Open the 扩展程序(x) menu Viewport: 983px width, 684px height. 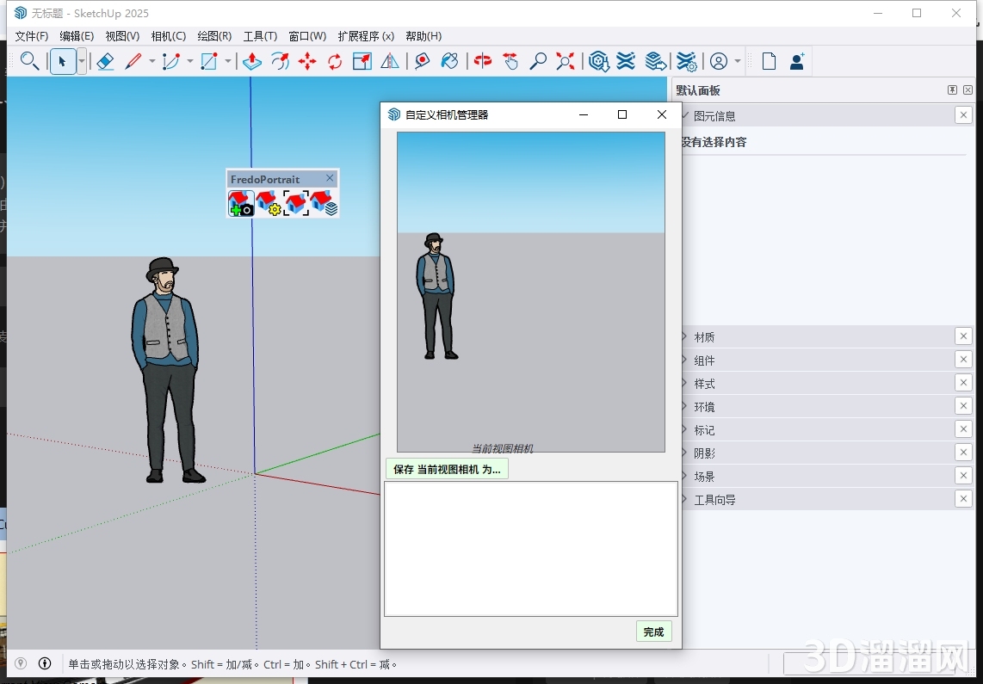click(365, 36)
